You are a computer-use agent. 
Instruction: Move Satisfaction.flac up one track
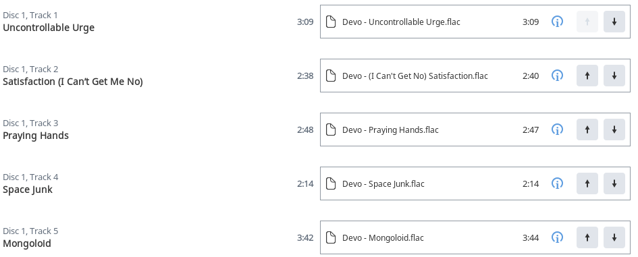[587, 76]
